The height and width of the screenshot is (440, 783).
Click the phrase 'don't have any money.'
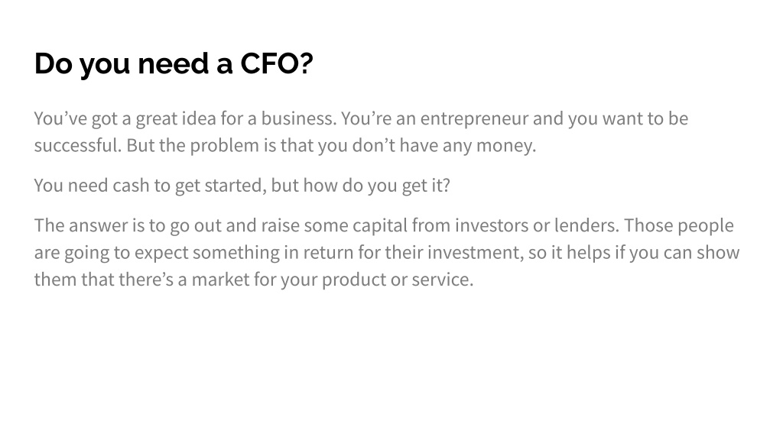(x=444, y=146)
